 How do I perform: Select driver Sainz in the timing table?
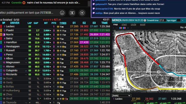coord(9,38)
